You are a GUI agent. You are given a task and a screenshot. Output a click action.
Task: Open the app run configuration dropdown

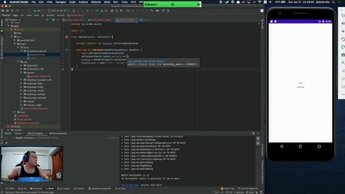(38, 11)
